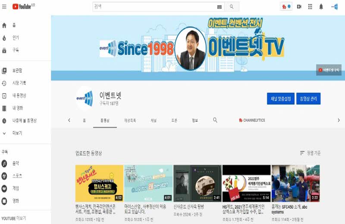Open the YouTube apps grid

coord(310,6)
